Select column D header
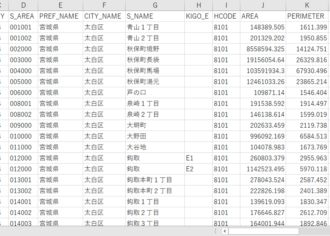 [x=23, y=5]
